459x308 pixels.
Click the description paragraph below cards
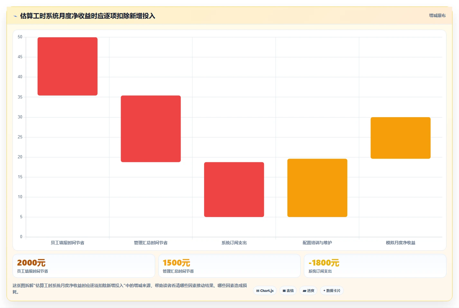130,289
